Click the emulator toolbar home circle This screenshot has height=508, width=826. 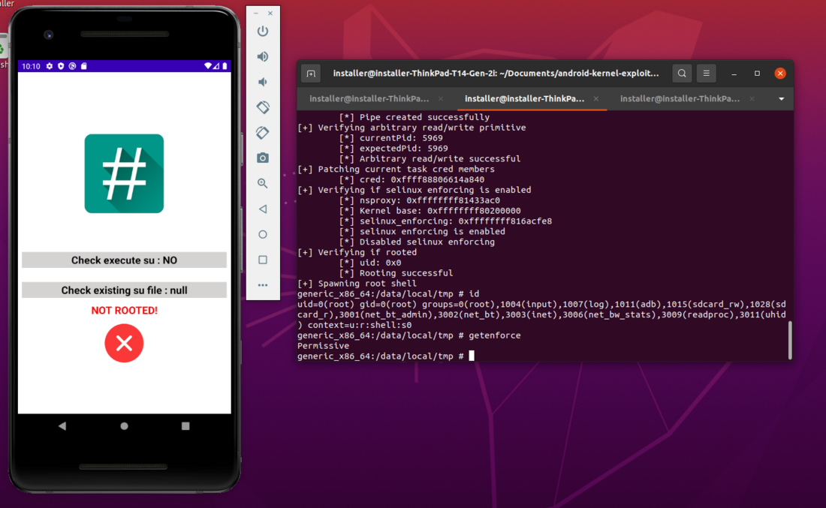[x=263, y=234]
